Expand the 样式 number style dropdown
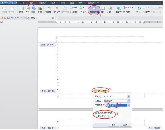 pos(129,97)
